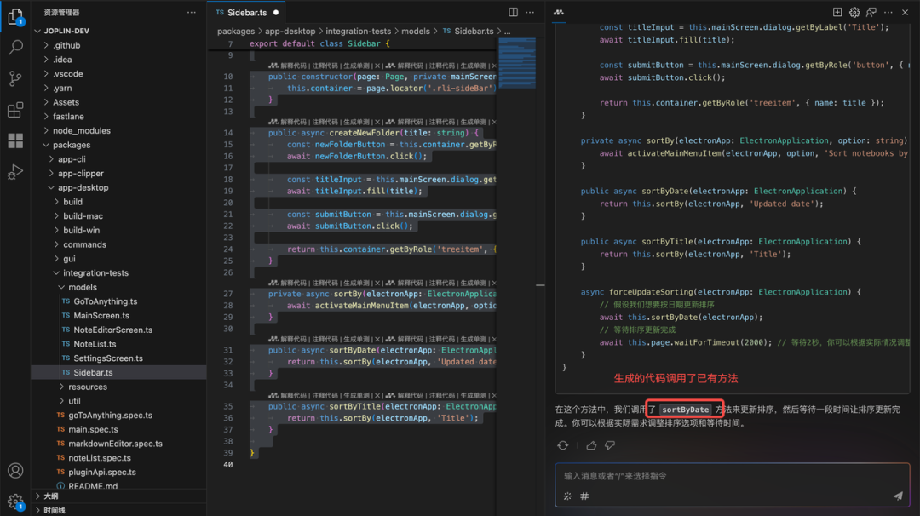920x516 pixels.
Task: Open the Extensions view icon
Action: pos(15,110)
